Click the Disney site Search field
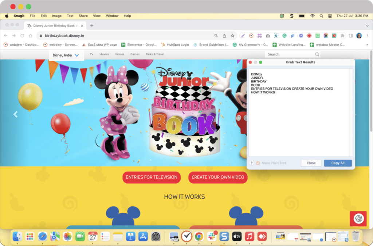Image resolution: width=373 pixels, height=246 pixels. pyautogui.click(x=290, y=54)
